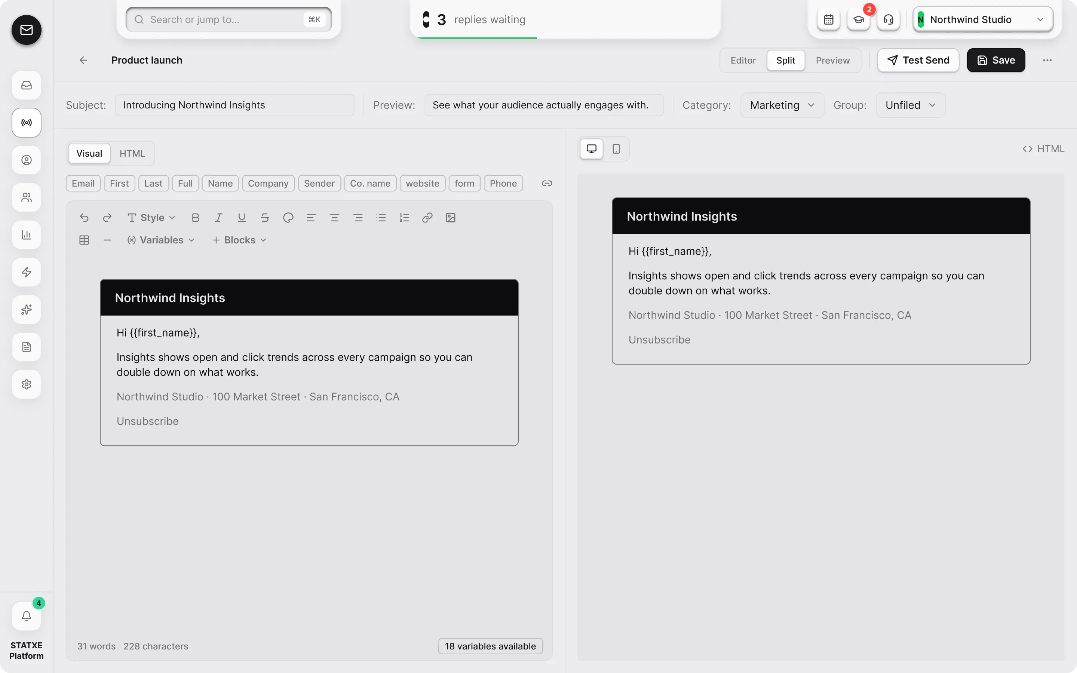Image resolution: width=1077 pixels, height=673 pixels.
Task: Save the Product launch template
Action: 996,60
